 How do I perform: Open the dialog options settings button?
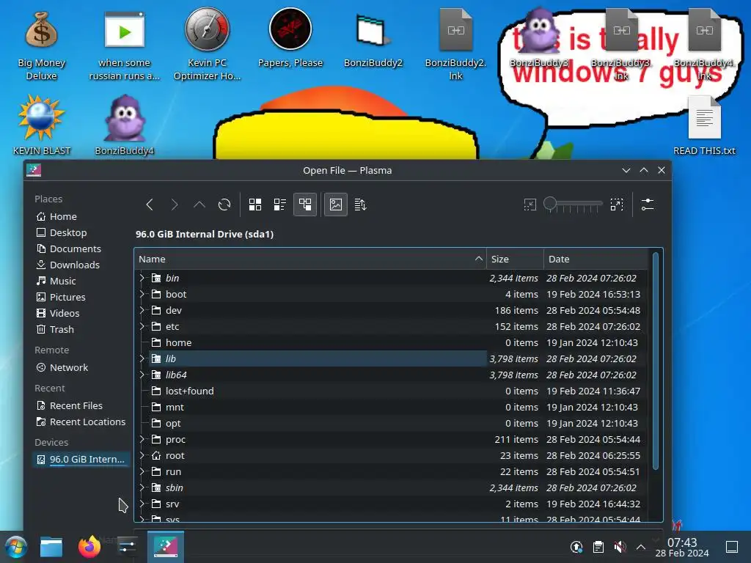[x=648, y=205]
